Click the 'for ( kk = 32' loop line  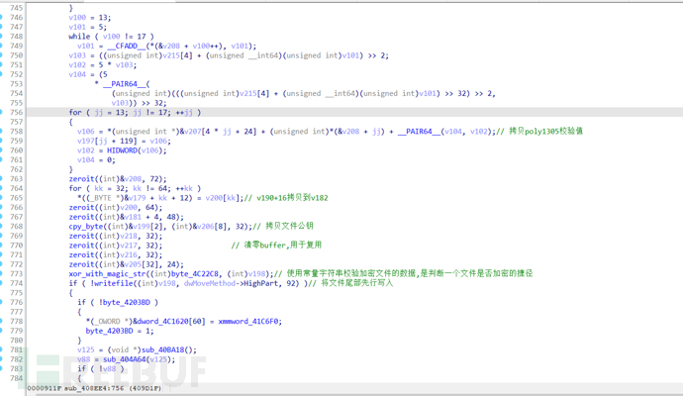(135, 188)
